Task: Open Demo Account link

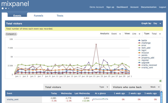Action: 97,7
